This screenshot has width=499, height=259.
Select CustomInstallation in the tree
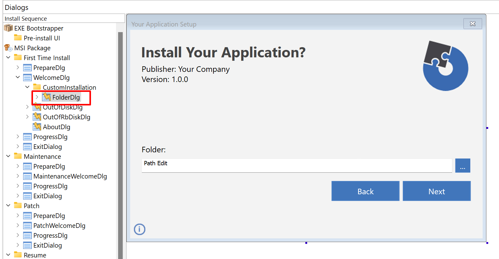(x=69, y=88)
